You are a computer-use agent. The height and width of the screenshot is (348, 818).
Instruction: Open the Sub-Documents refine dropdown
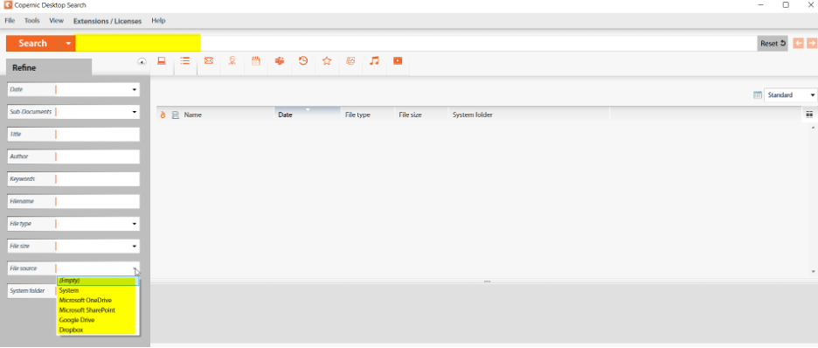pyautogui.click(x=135, y=112)
